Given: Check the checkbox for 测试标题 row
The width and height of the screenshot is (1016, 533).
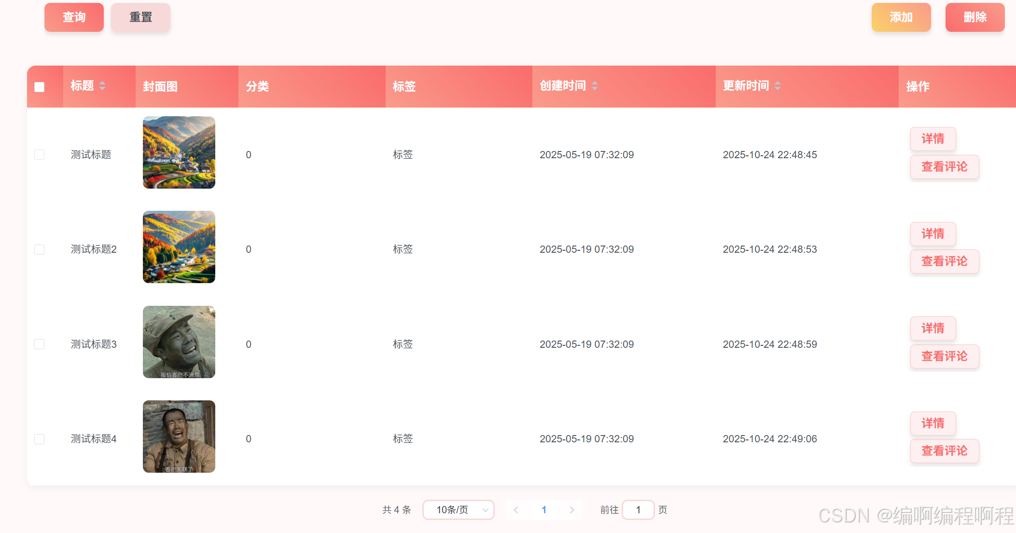Looking at the screenshot, I should point(40,154).
